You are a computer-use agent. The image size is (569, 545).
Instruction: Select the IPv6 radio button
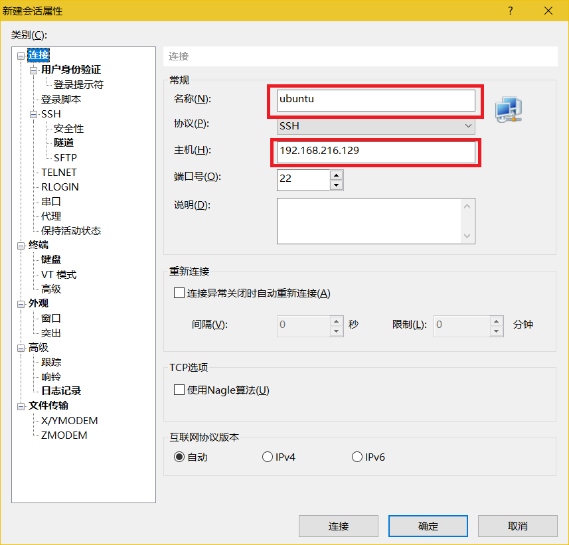[x=357, y=457]
